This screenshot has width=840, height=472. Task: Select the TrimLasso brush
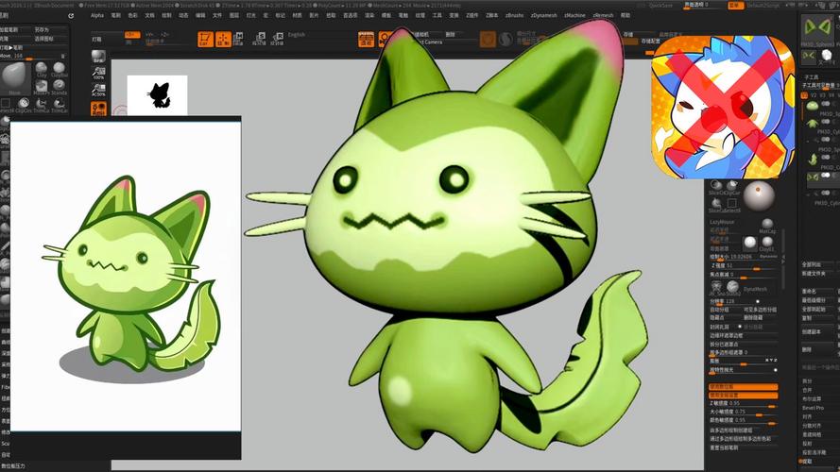(59, 105)
